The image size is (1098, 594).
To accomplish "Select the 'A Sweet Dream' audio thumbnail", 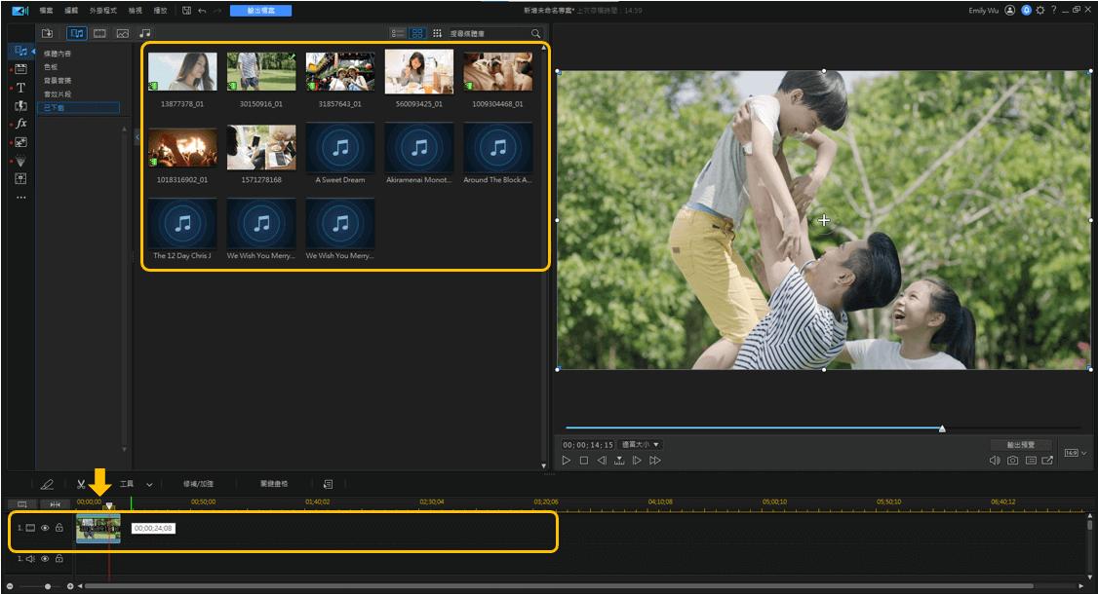I will point(340,147).
